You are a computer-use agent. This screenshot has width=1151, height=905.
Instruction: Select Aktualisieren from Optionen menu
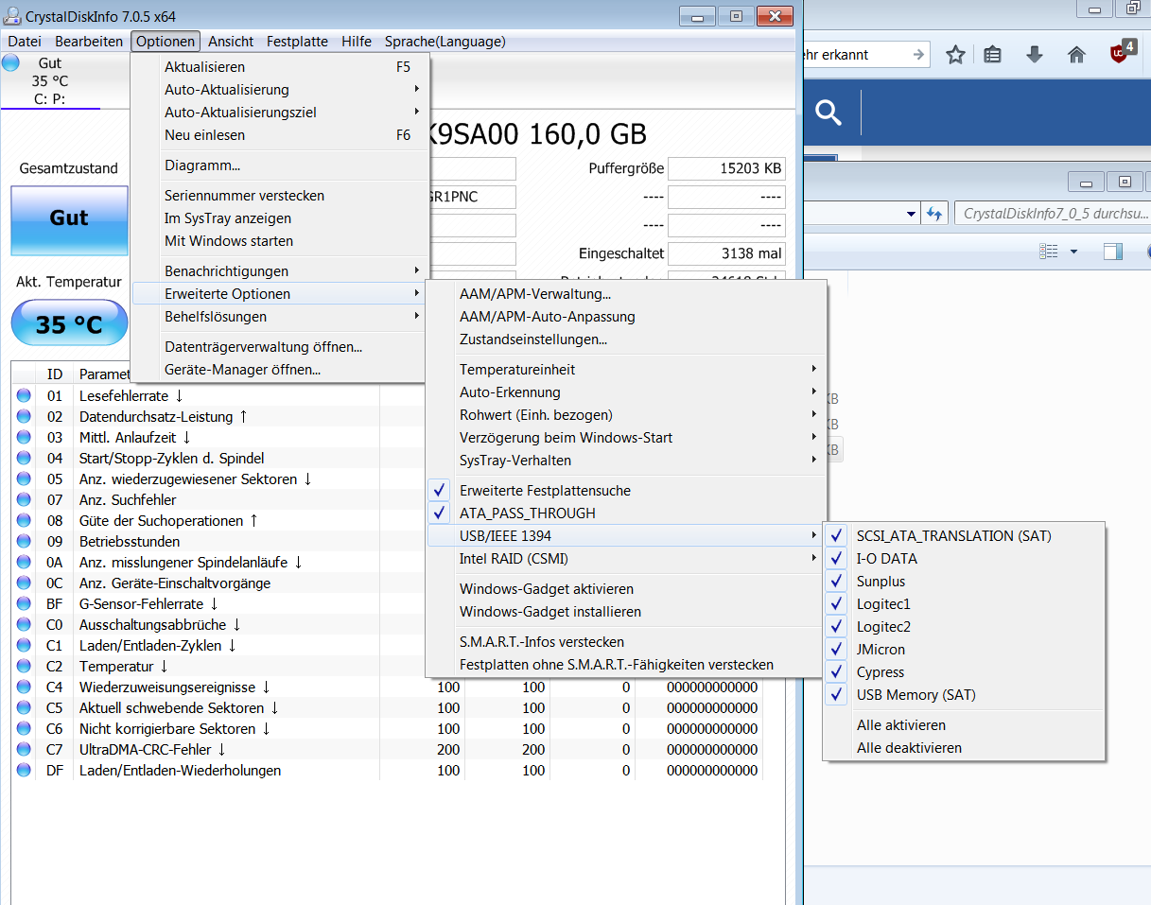tap(280, 66)
